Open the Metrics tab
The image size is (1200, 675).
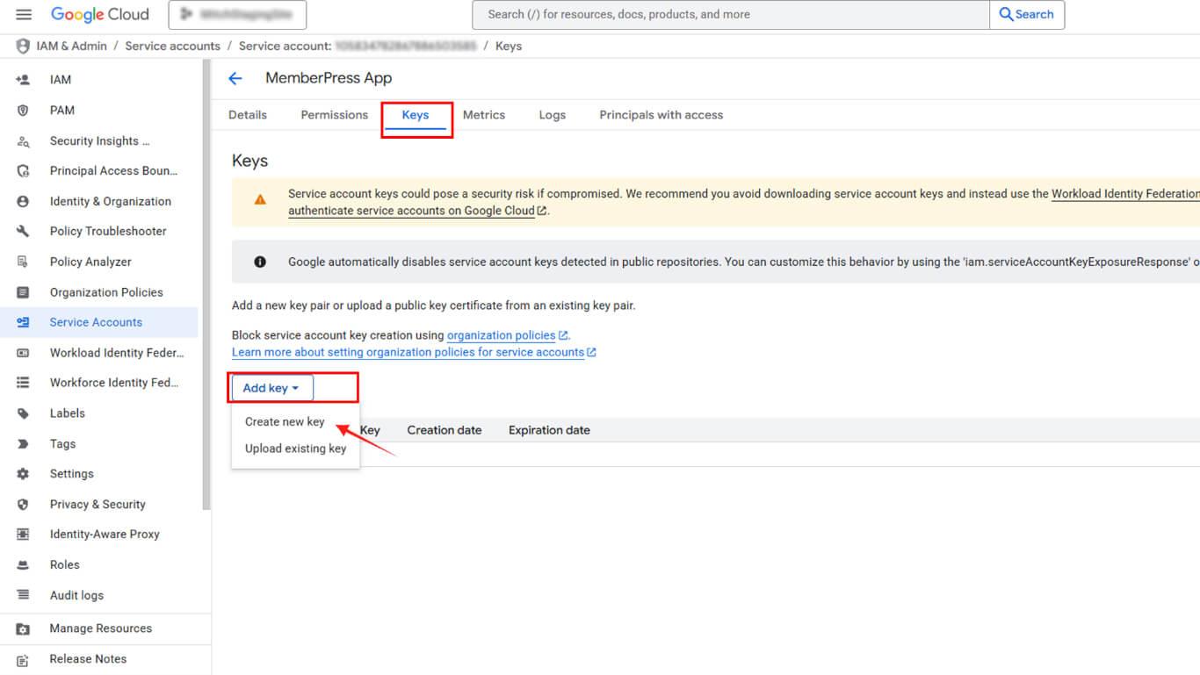coord(483,115)
